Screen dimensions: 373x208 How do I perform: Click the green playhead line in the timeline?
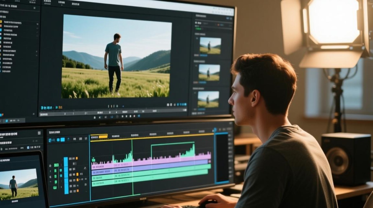[132, 166]
